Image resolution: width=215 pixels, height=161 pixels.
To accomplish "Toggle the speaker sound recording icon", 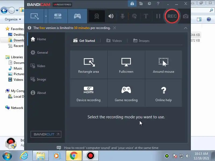I will pos(111,16).
